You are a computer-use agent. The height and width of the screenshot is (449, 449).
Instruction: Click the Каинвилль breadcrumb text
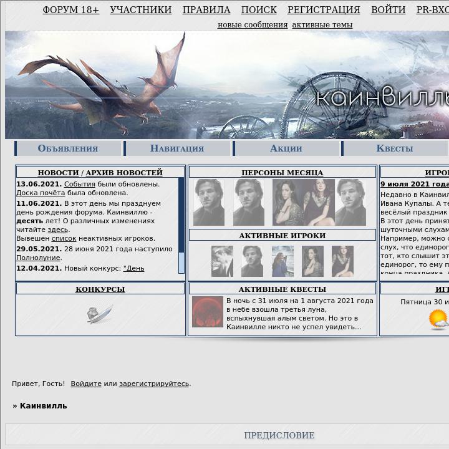(x=43, y=406)
